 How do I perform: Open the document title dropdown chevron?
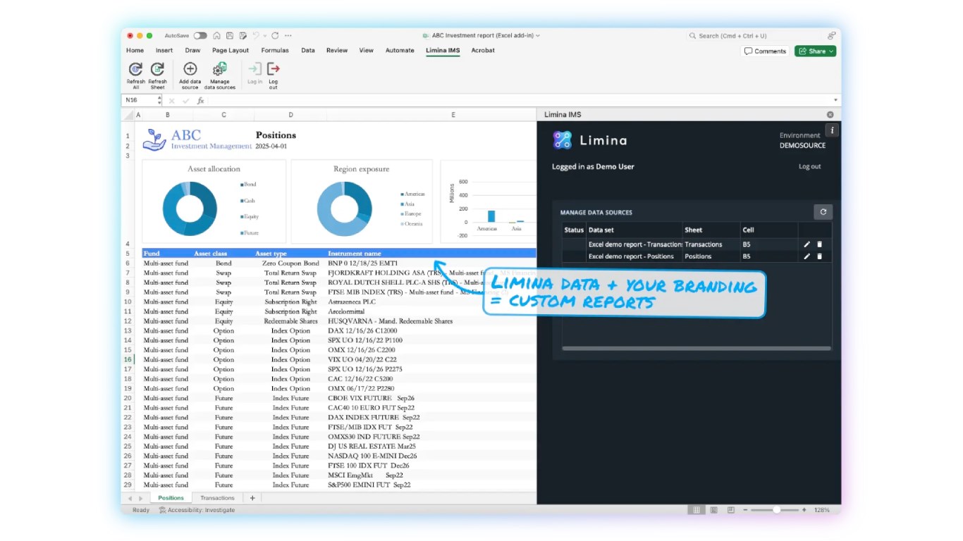pyautogui.click(x=538, y=36)
